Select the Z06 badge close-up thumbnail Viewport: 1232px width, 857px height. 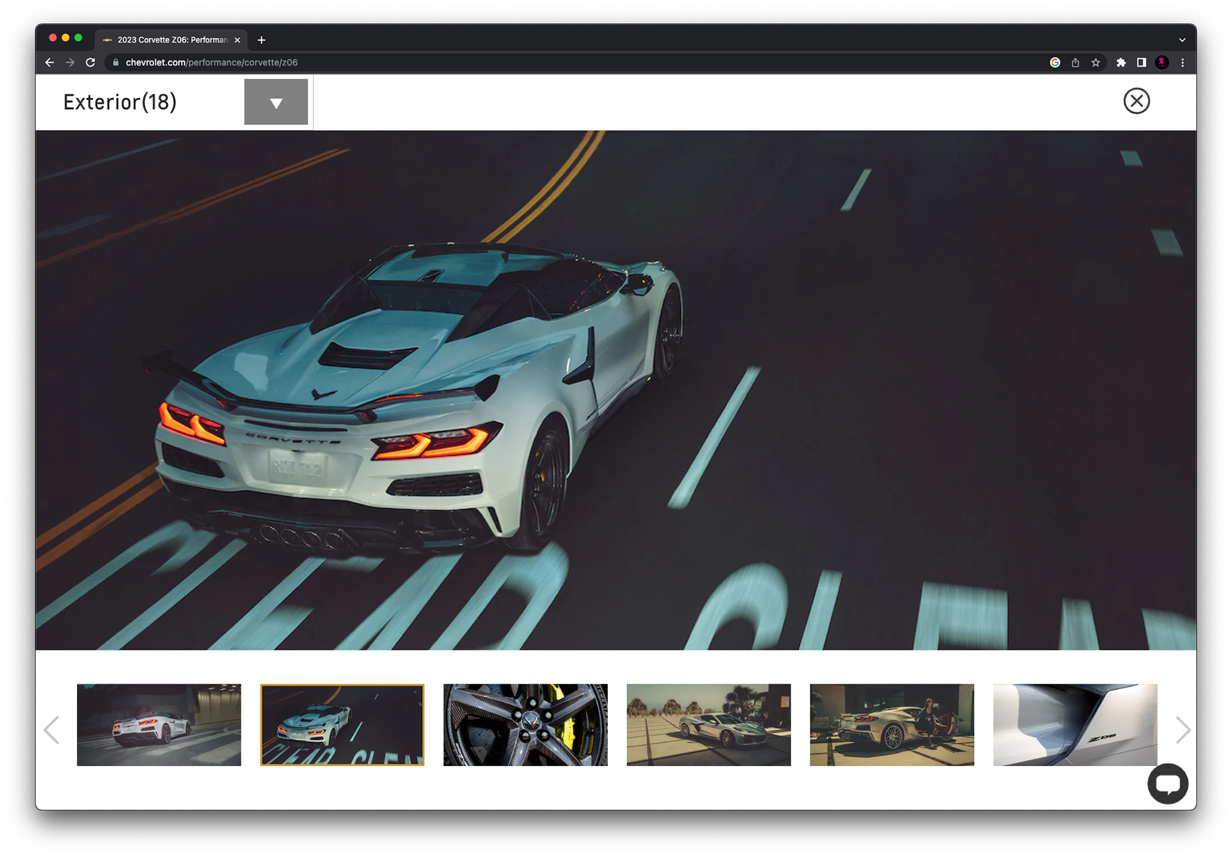coord(1075,724)
